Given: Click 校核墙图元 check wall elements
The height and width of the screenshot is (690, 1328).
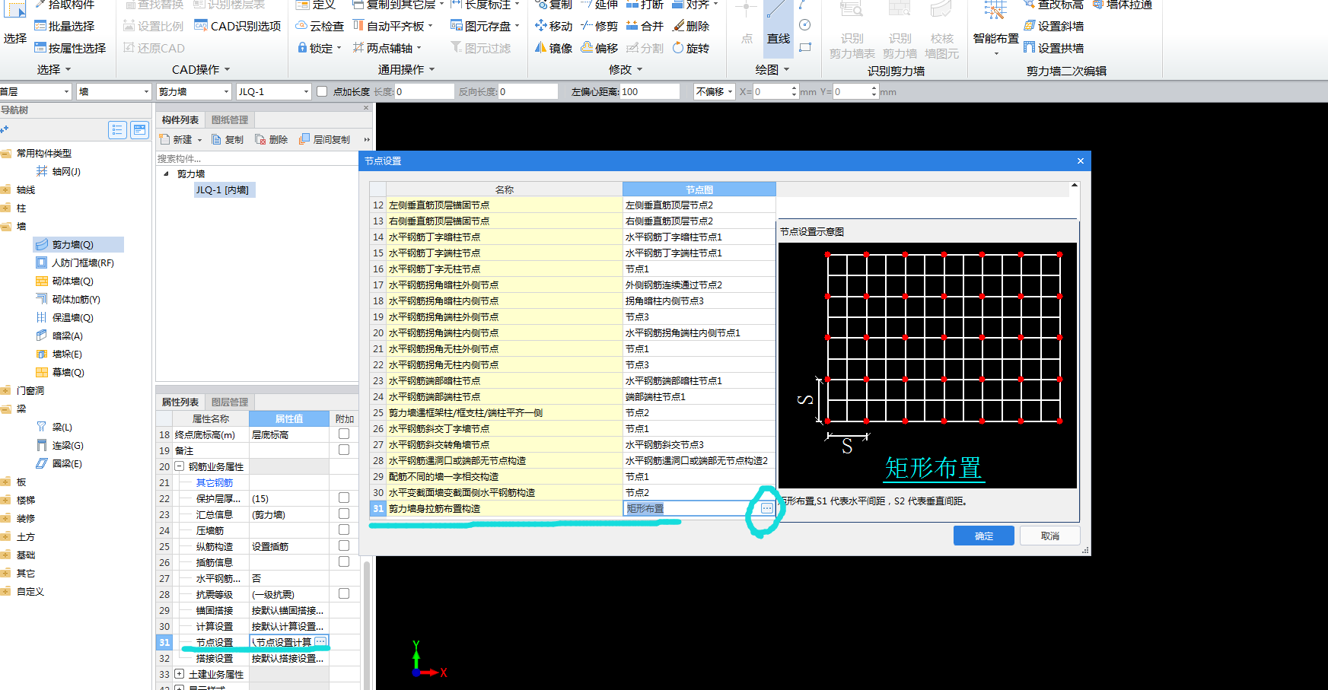Looking at the screenshot, I should pyautogui.click(x=941, y=30).
